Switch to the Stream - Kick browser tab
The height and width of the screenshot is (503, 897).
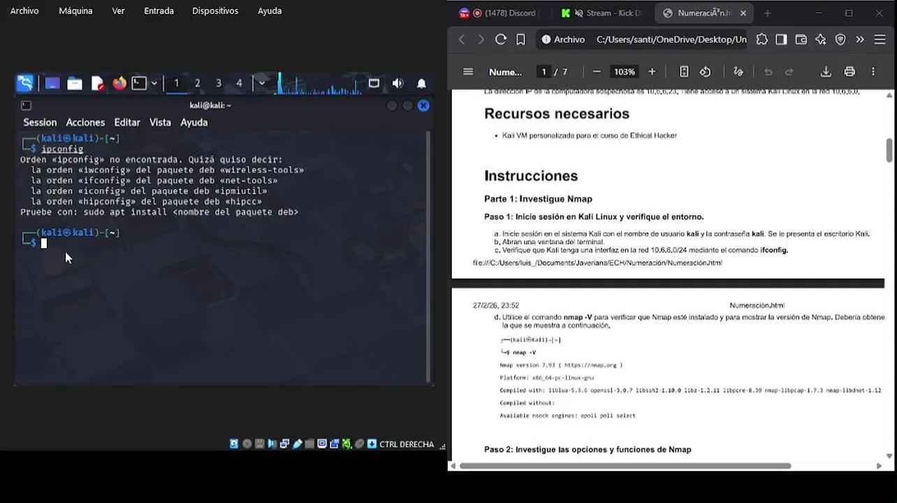601,13
